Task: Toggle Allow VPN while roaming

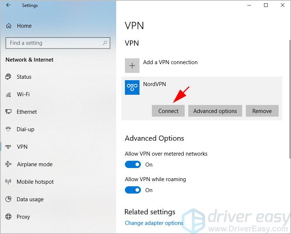Action: click(x=133, y=190)
